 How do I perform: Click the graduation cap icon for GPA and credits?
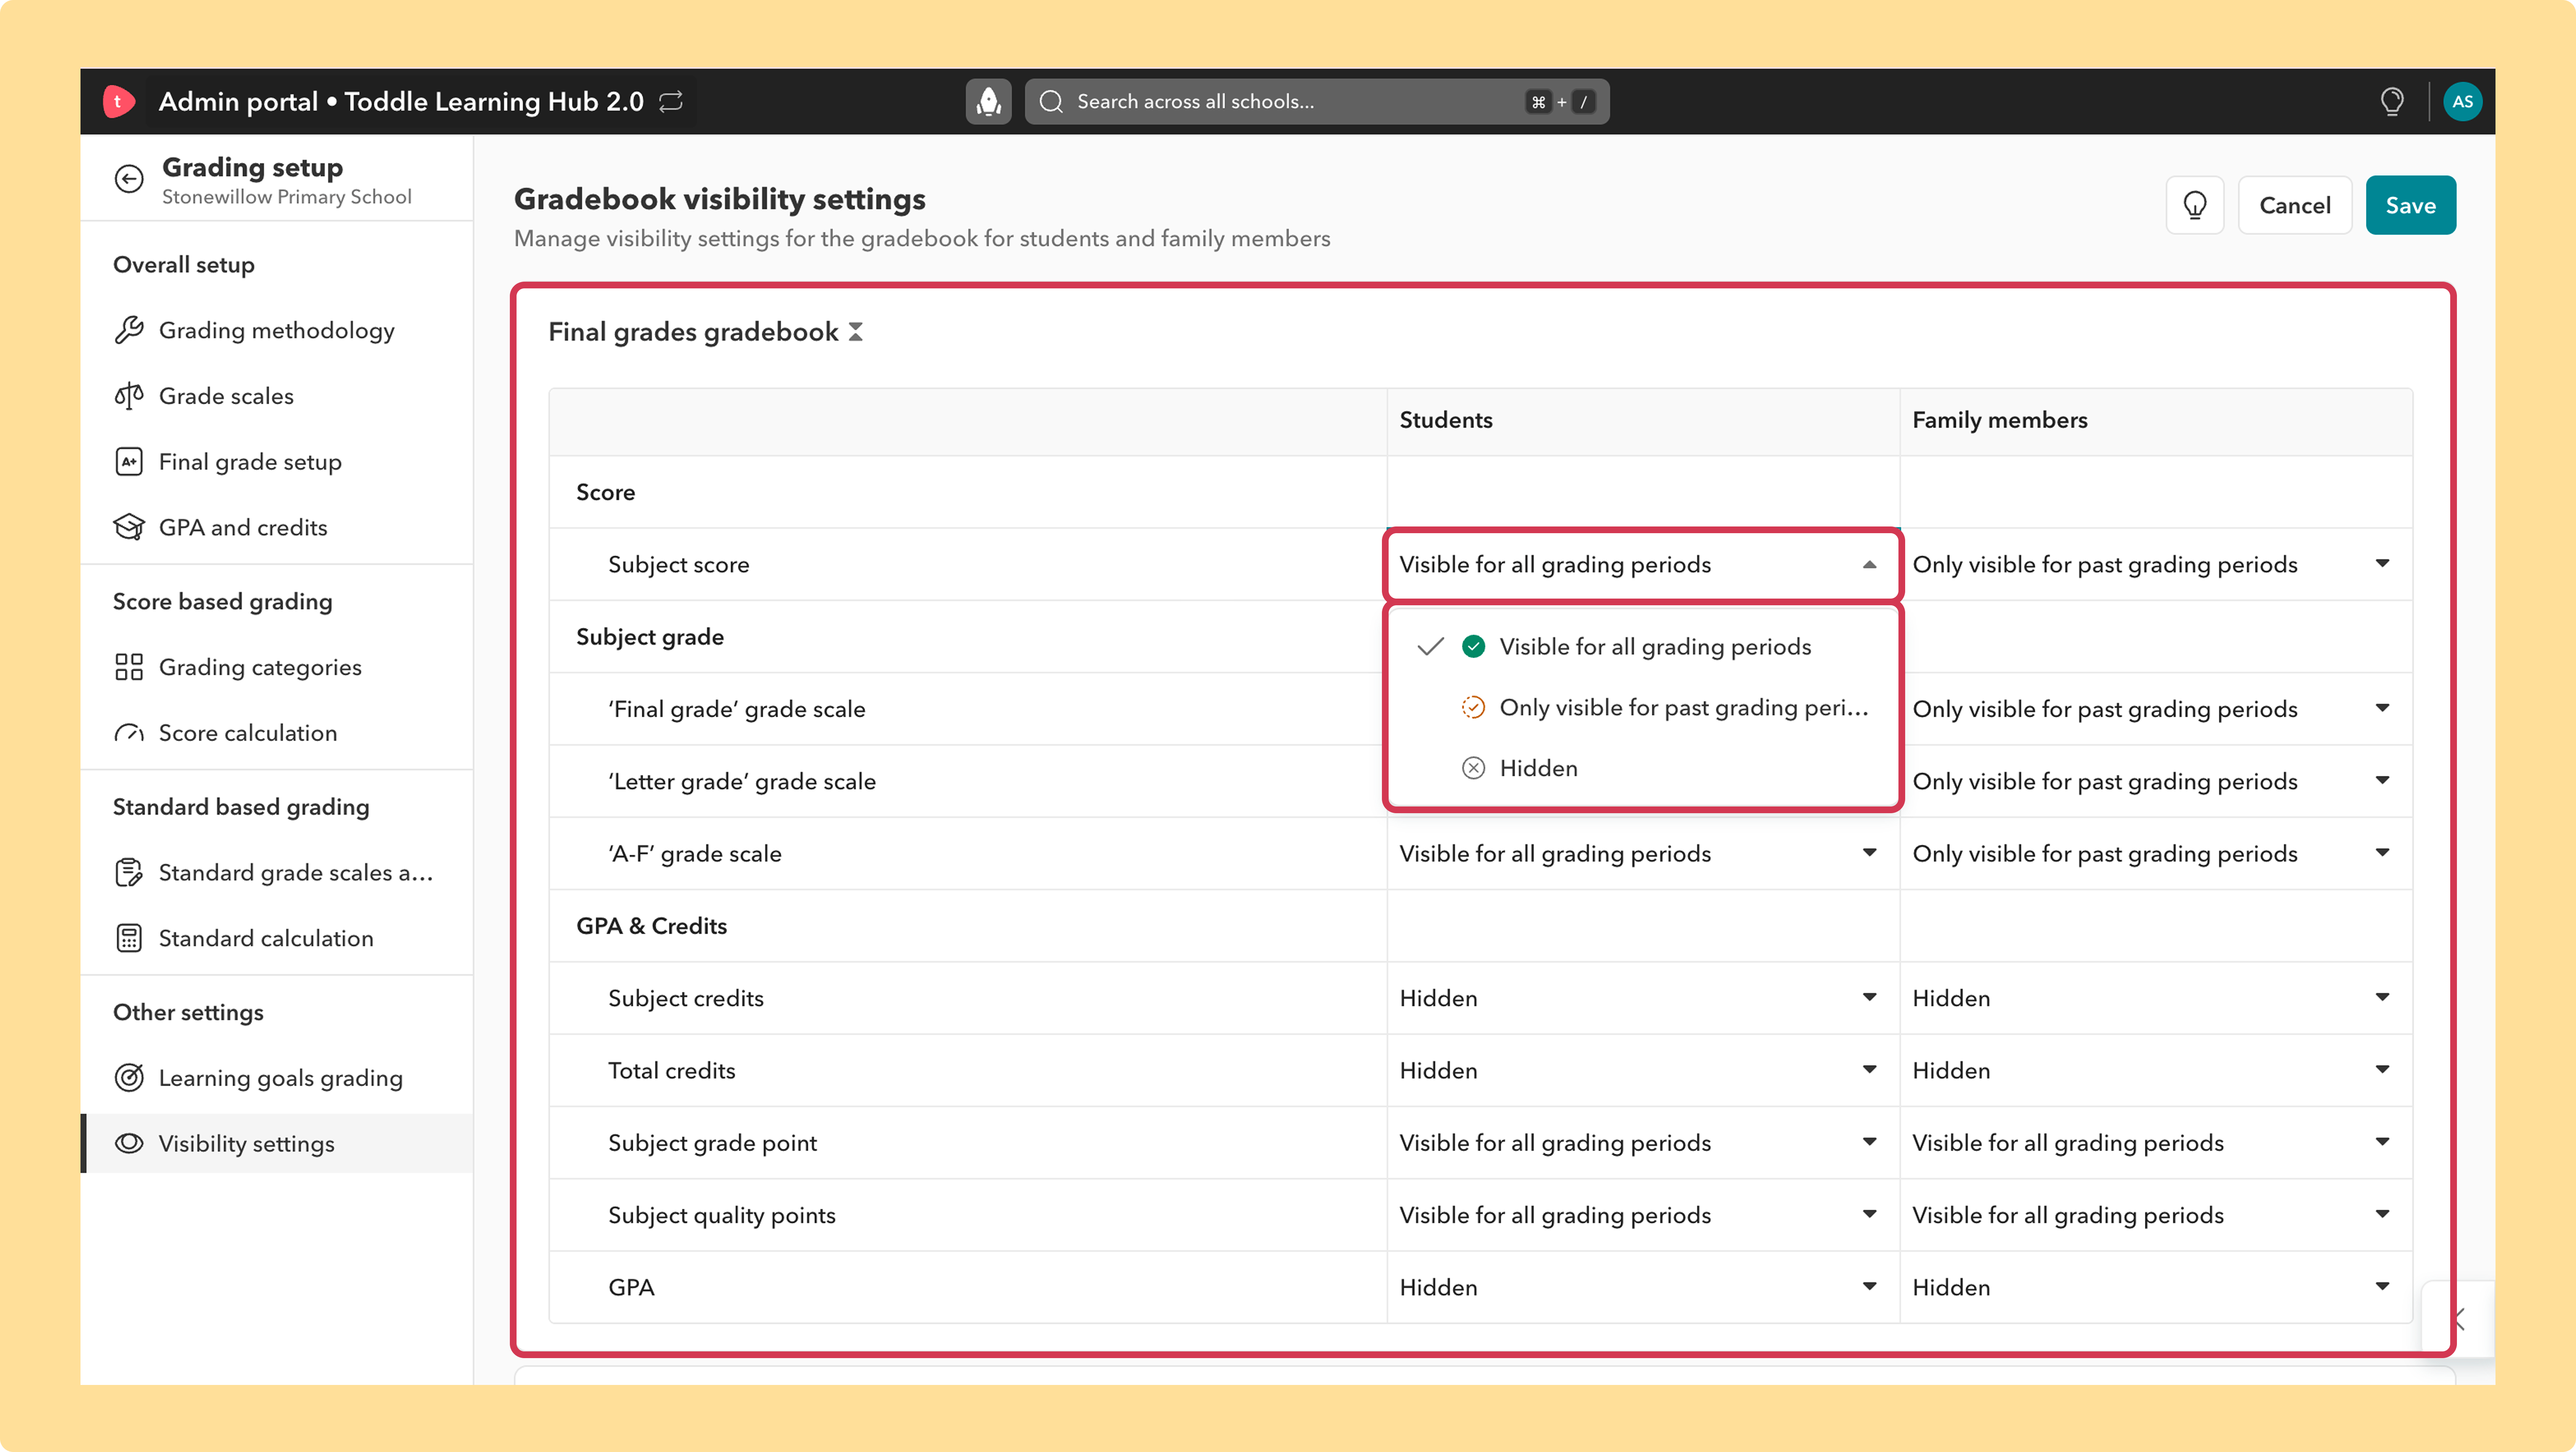[x=129, y=527]
